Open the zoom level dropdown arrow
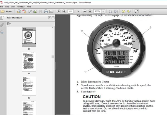 coord(103,11)
